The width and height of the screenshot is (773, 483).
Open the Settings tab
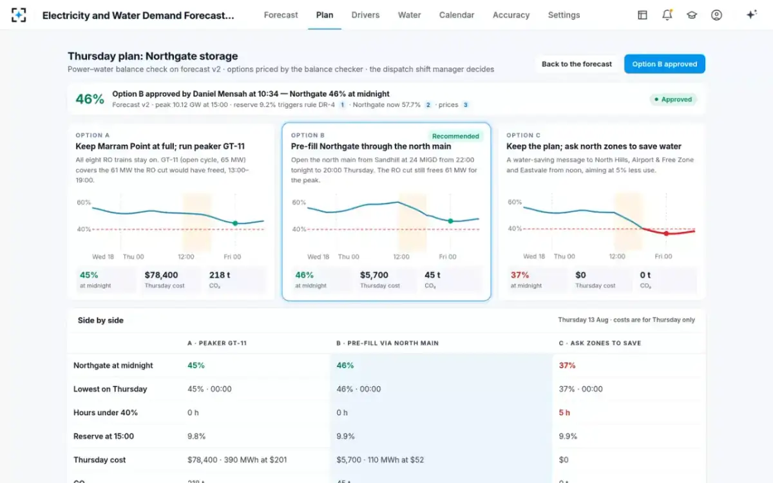coord(564,15)
